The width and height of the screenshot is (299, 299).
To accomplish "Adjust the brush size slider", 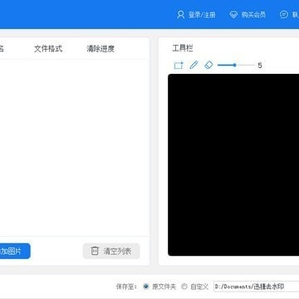I will pos(236,66).
